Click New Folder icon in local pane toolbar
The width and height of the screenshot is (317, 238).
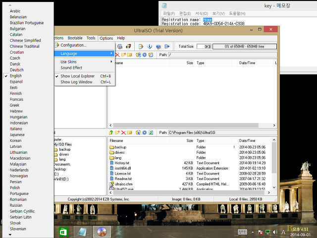point(117,132)
